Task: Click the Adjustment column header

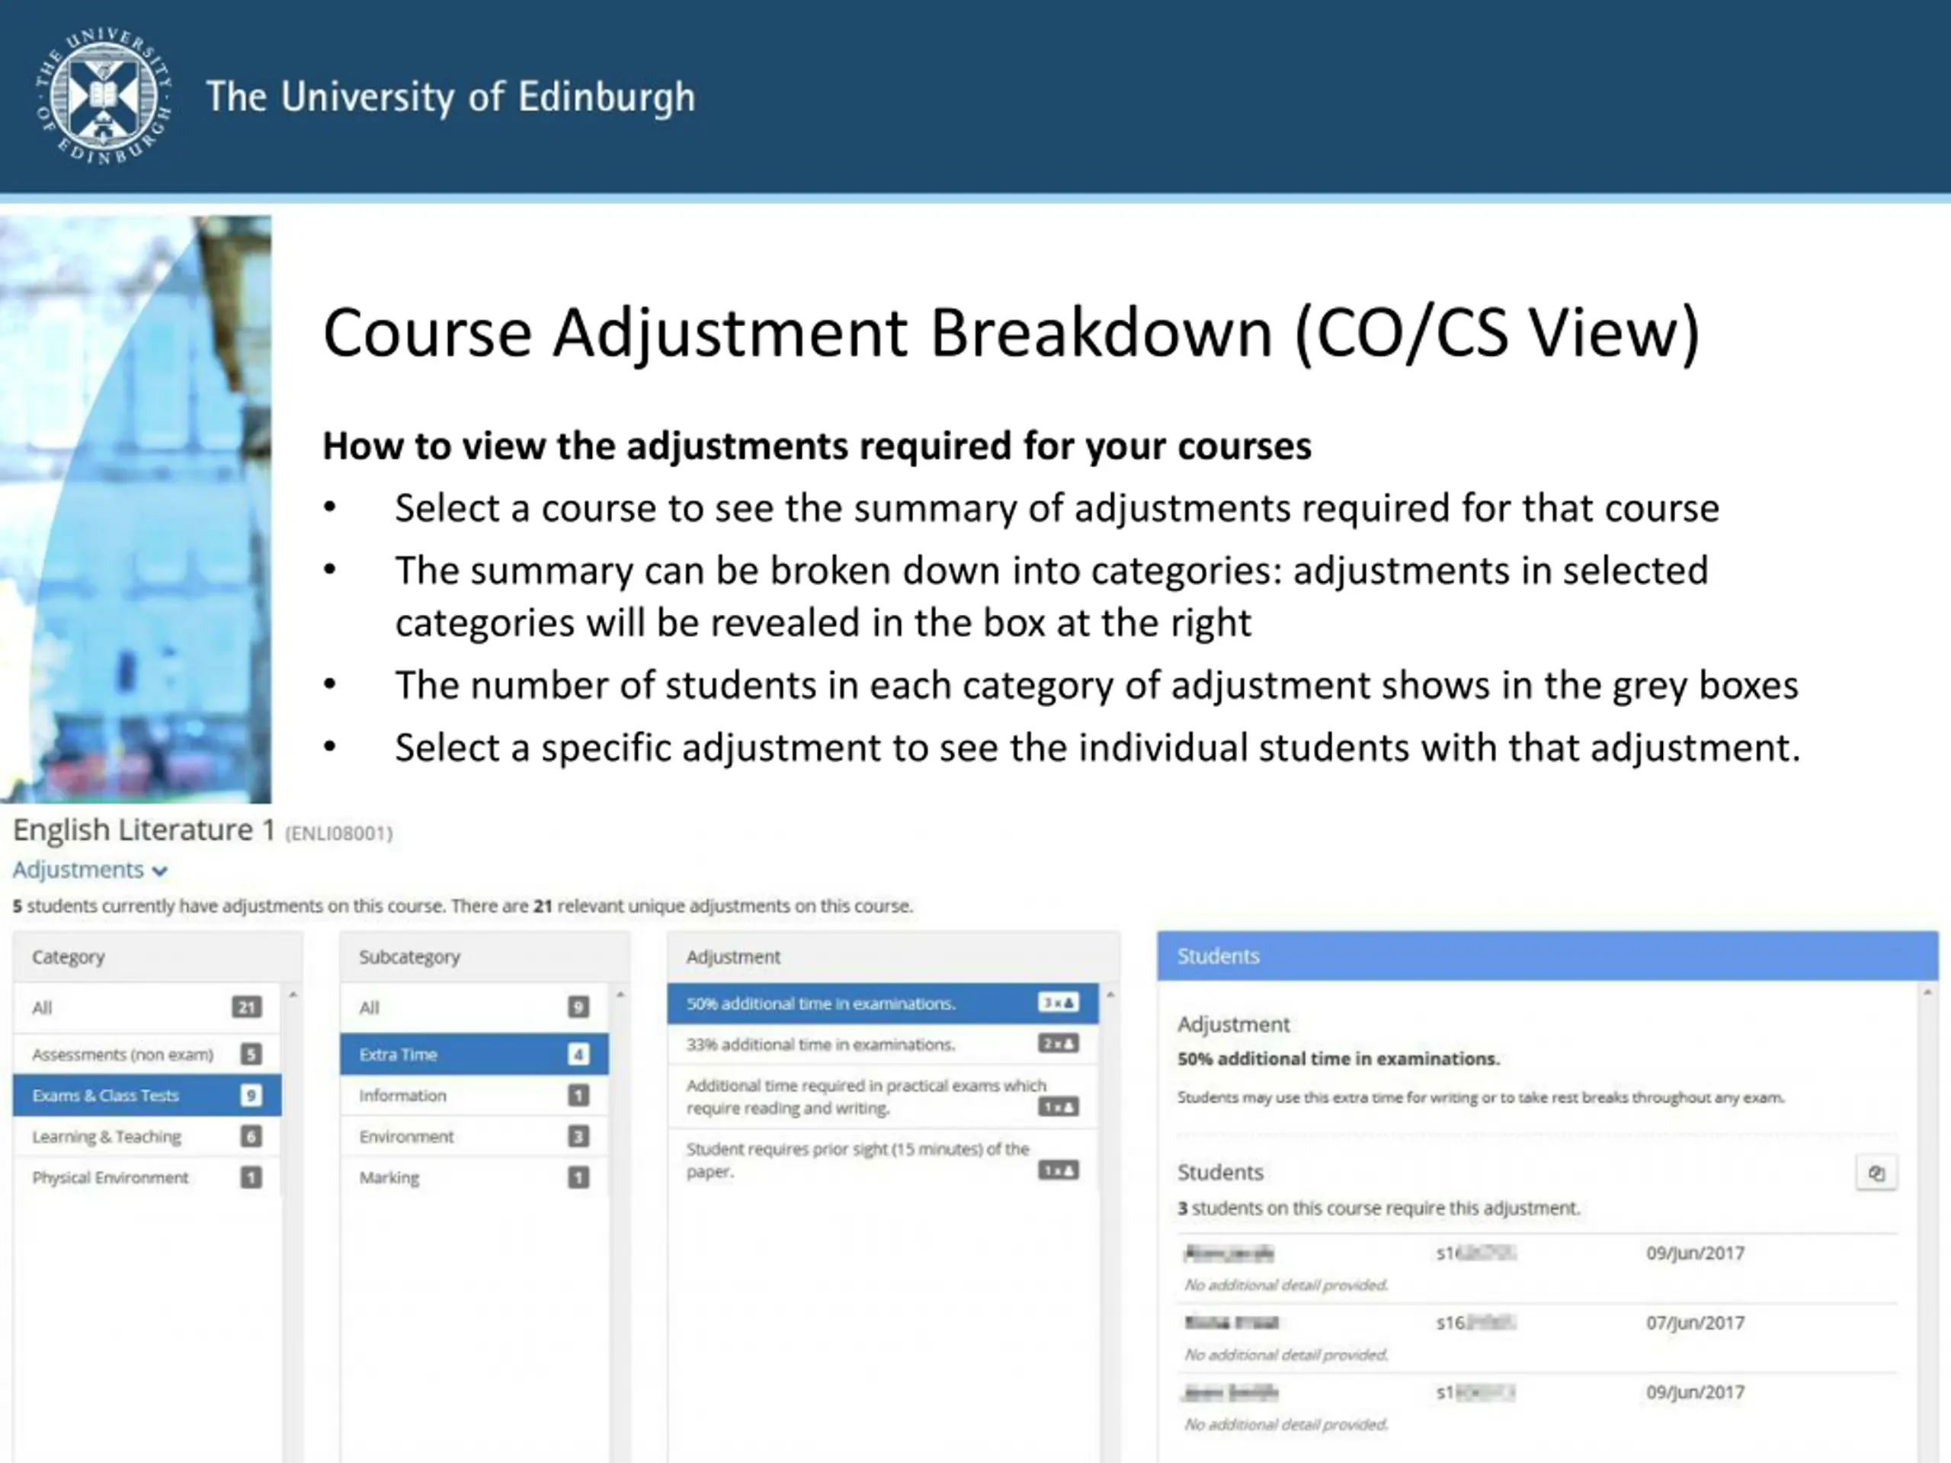Action: click(893, 957)
